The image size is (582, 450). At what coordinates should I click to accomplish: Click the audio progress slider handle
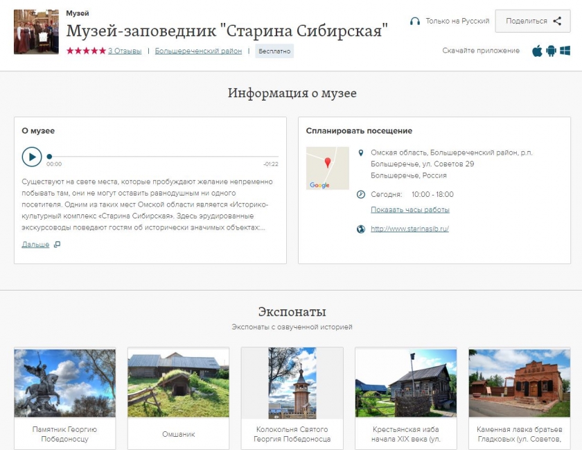(49, 157)
